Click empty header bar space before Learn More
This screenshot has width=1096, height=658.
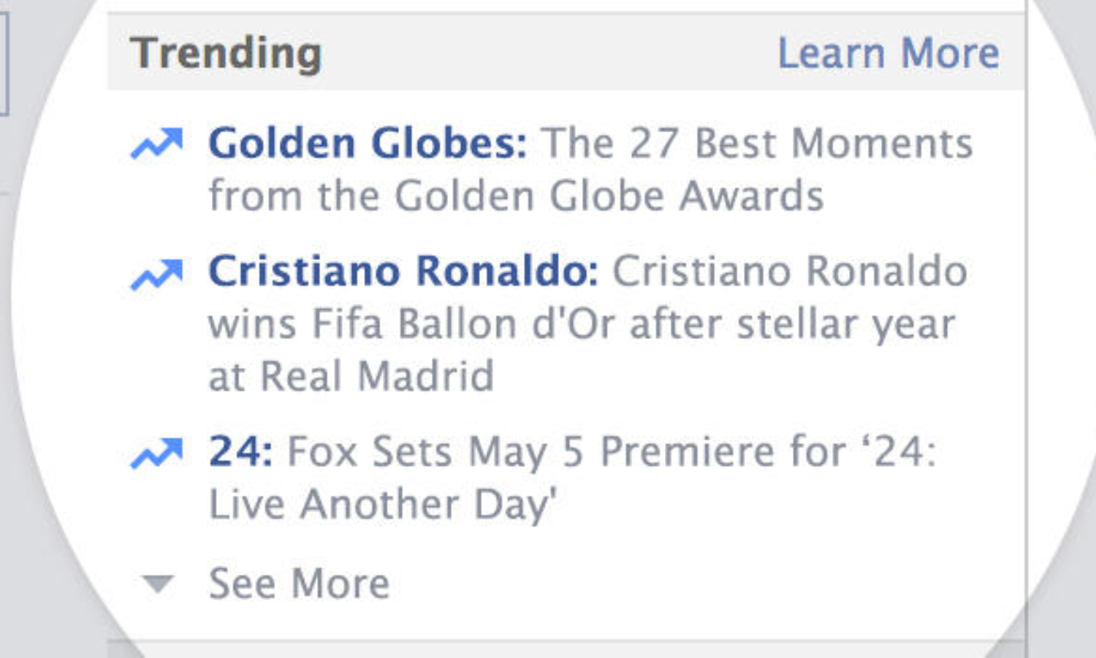coord(548,53)
